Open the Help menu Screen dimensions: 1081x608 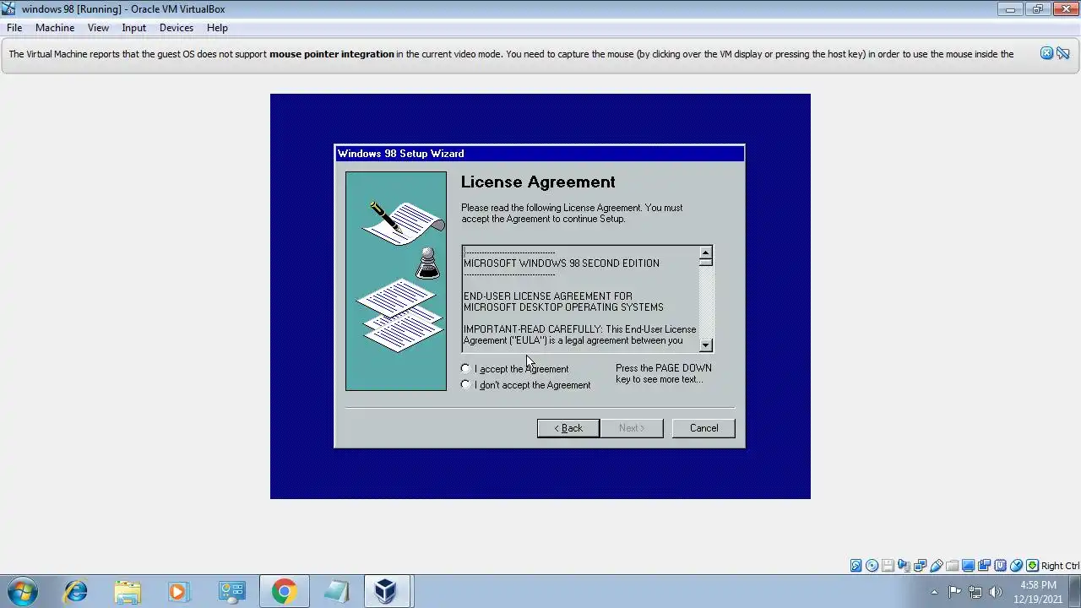pyautogui.click(x=217, y=28)
